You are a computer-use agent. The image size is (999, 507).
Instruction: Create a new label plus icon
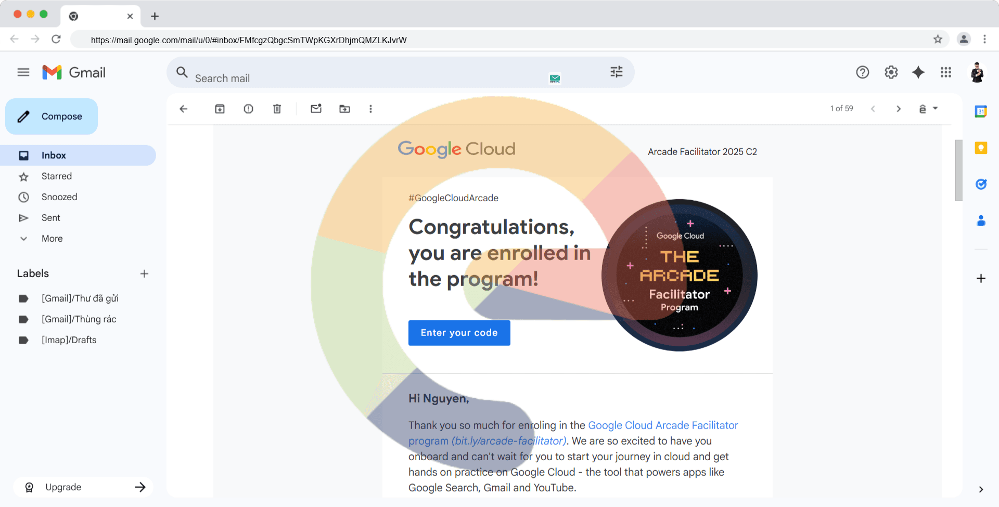[x=145, y=274]
